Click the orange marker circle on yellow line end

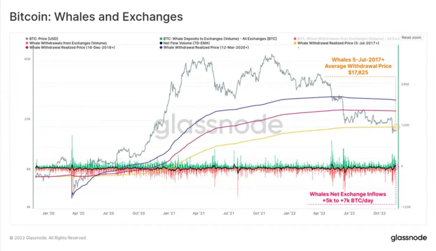[396, 128]
